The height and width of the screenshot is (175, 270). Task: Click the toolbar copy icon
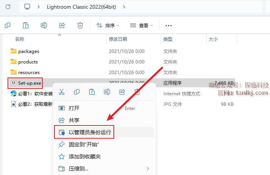pos(8,25)
